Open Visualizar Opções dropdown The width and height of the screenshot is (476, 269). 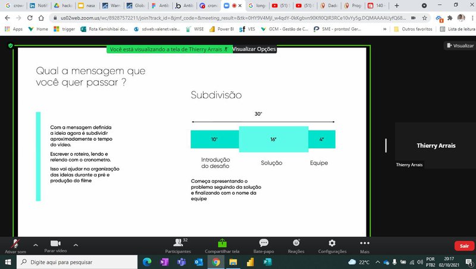click(x=255, y=49)
